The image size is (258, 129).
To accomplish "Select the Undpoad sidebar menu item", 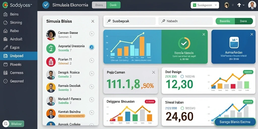I will 19,56.
